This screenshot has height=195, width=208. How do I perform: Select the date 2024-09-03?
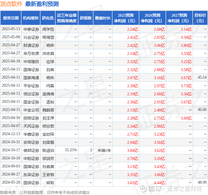click(11, 166)
